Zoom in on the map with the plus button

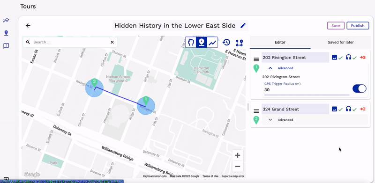[238, 155]
